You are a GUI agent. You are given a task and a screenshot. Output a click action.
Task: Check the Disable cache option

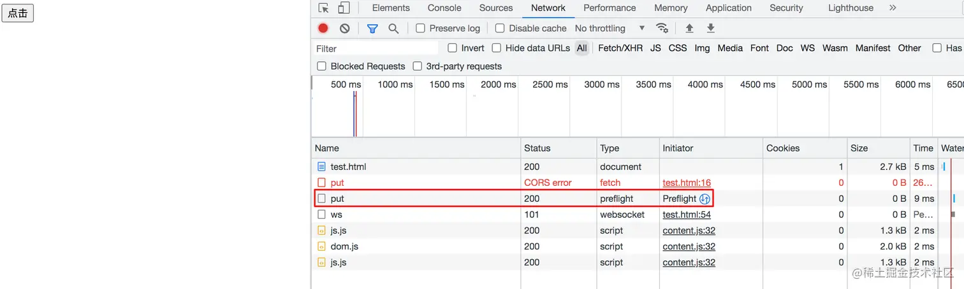coord(500,28)
